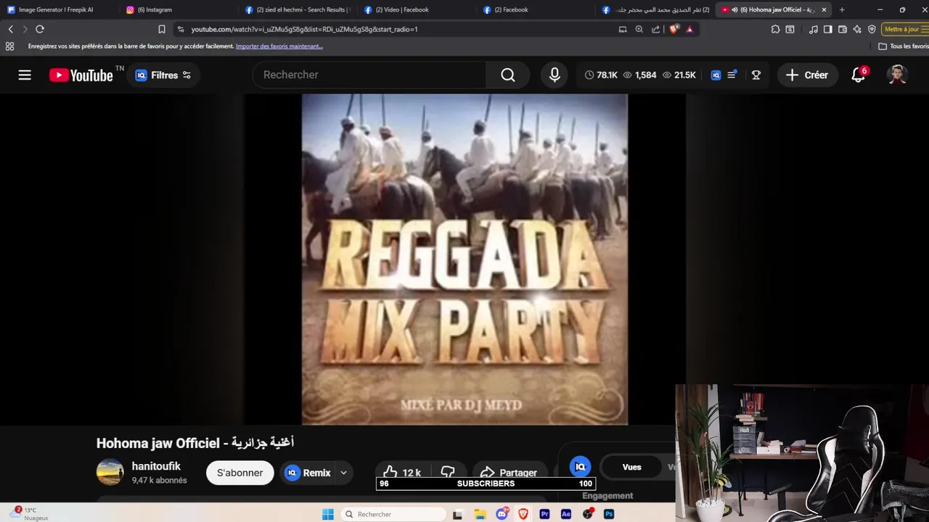
Task: Click vidIQ round icon beside Vues
Action: click(x=580, y=467)
